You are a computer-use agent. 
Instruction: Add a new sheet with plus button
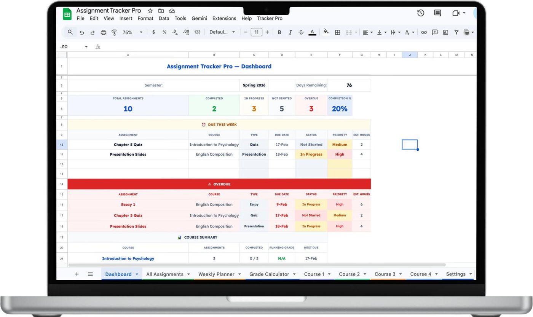click(x=77, y=274)
